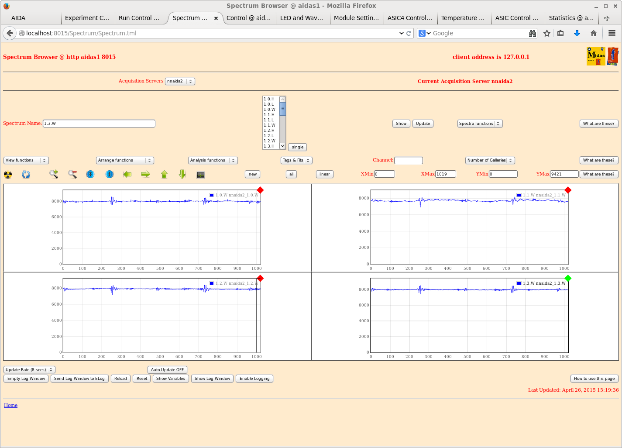Image resolution: width=622 pixels, height=448 pixels.
Task: Click the Show Log Window button
Action: pos(212,379)
